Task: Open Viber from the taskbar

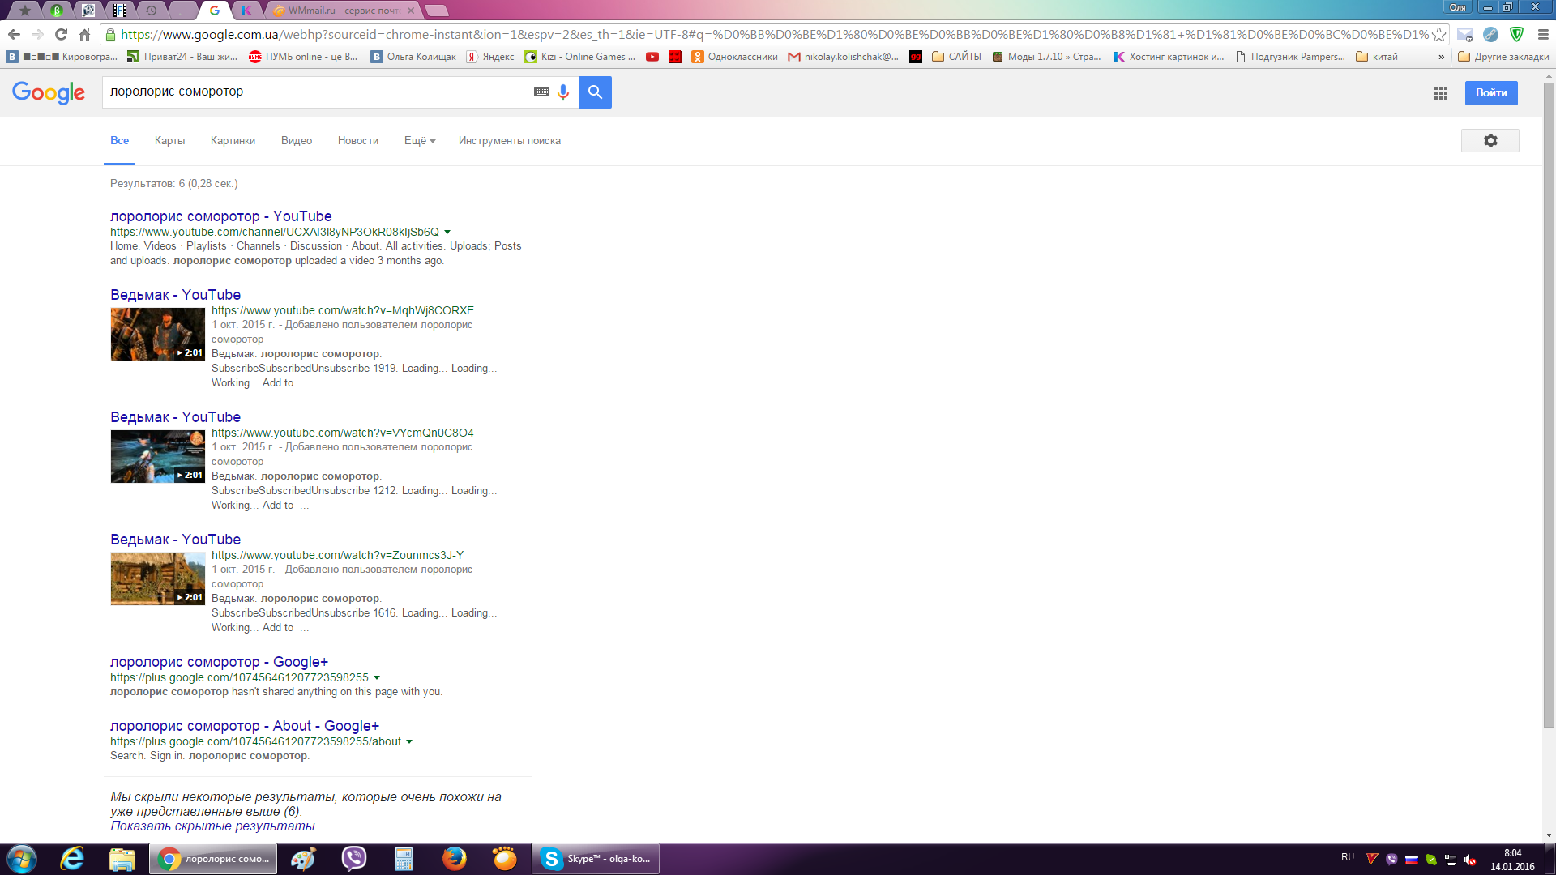Action: [x=354, y=859]
